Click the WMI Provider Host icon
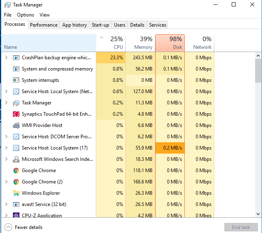The height and width of the screenshot is (233, 262). pyautogui.click(x=16, y=125)
